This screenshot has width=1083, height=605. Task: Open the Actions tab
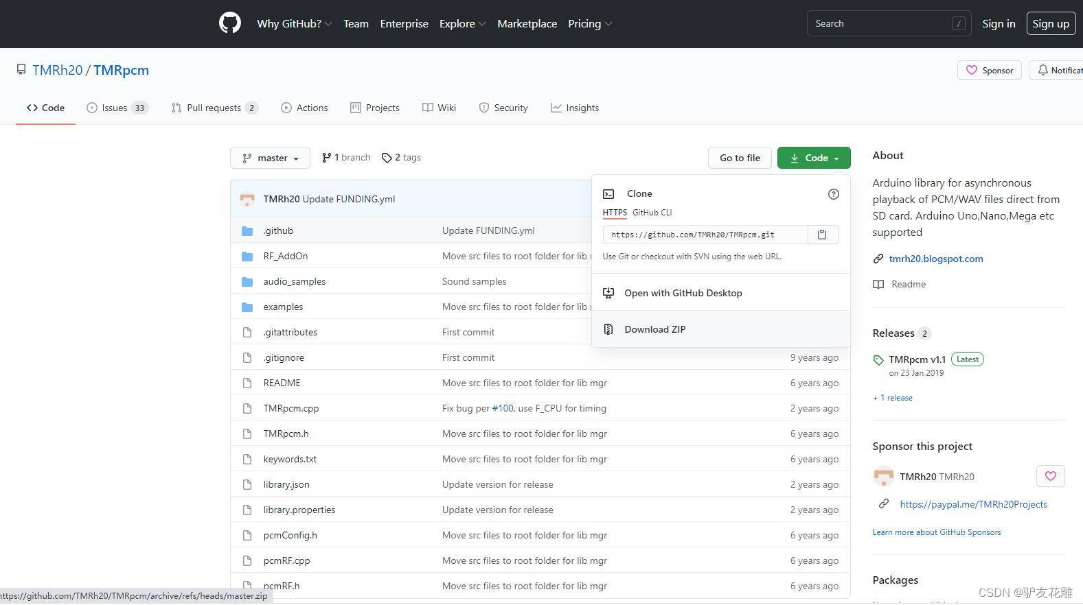(x=304, y=108)
